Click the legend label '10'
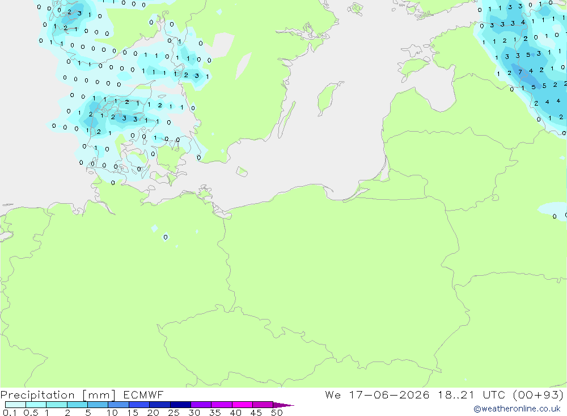The width and height of the screenshot is (567, 416). point(112,413)
